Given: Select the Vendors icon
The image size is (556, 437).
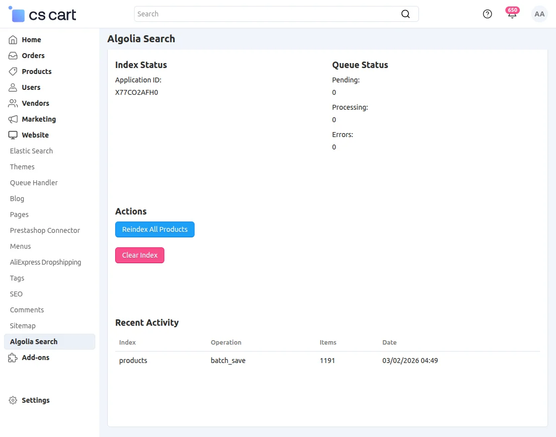Looking at the screenshot, I should [x=13, y=103].
